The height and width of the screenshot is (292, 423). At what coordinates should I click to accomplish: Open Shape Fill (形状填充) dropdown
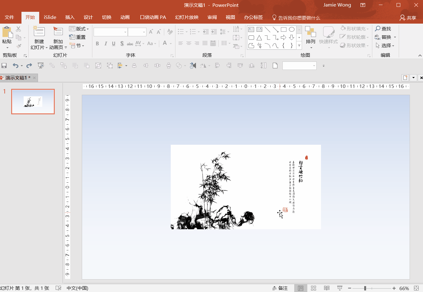tap(355, 29)
